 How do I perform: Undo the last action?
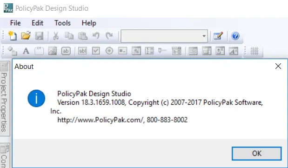(x=96, y=36)
